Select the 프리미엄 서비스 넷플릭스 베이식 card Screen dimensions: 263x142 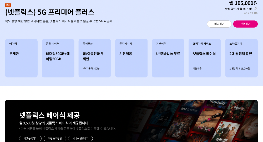[x=205, y=58]
